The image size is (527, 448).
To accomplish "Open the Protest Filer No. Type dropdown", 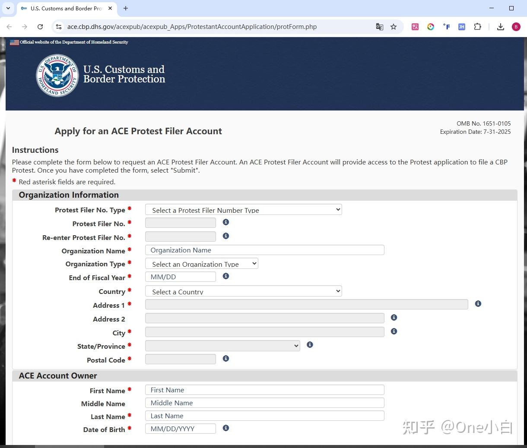I will (x=244, y=210).
